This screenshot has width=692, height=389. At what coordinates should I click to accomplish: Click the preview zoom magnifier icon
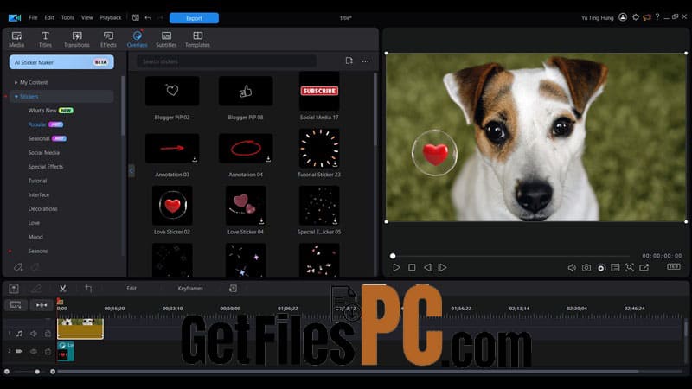coord(630,268)
